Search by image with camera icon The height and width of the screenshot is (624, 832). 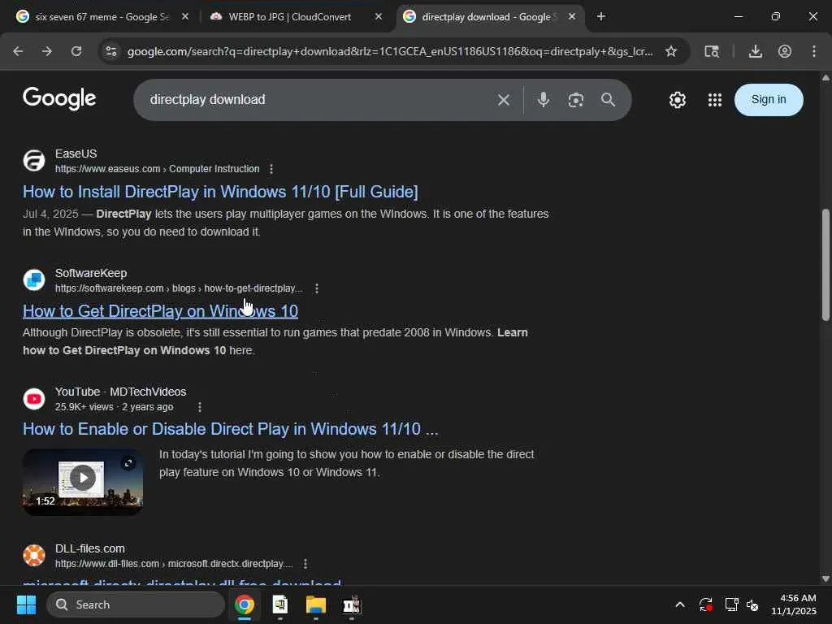(576, 100)
